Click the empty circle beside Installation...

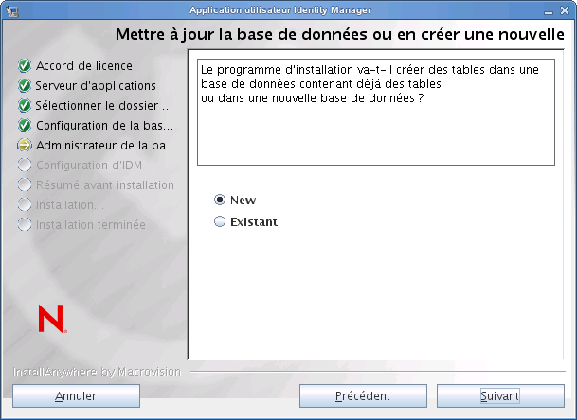pyautogui.click(x=25, y=204)
